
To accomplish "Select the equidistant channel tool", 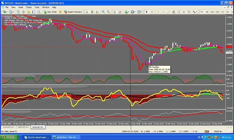I will click(174, 12).
